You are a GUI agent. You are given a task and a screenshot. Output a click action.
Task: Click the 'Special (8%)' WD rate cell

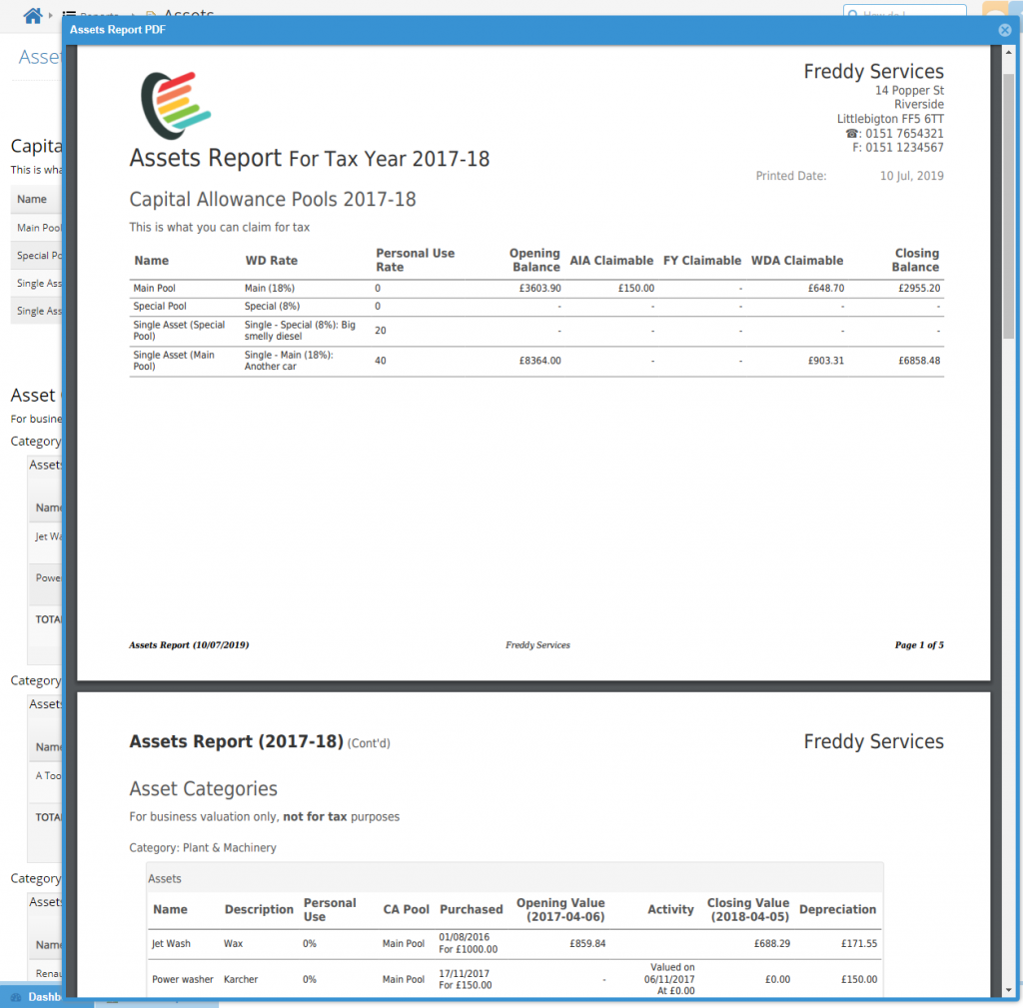pyautogui.click(x=272, y=306)
